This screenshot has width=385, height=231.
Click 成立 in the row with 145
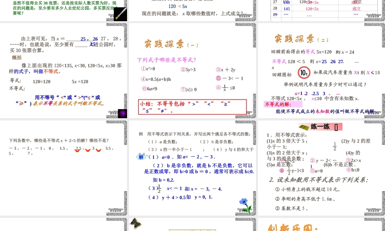pos(357,8)
